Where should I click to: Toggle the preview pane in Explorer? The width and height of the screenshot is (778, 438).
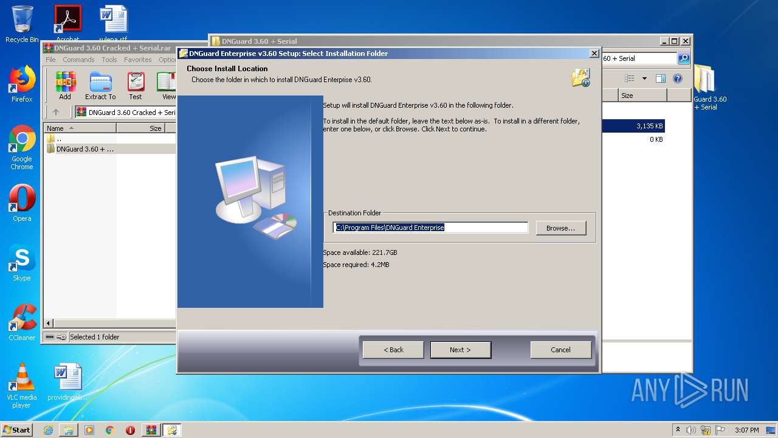[661, 78]
